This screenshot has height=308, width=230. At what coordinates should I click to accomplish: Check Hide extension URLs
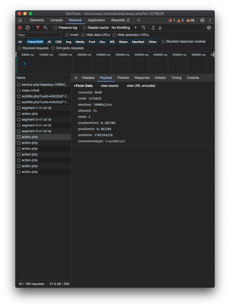click(114, 35)
